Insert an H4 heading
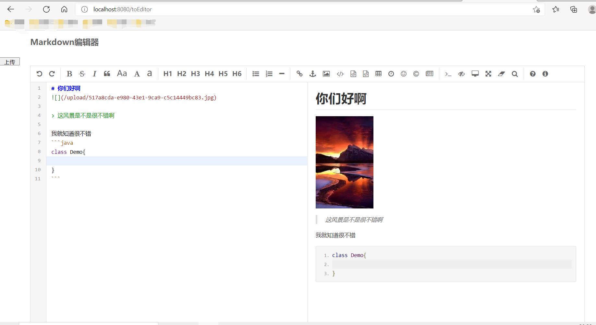 [209, 74]
